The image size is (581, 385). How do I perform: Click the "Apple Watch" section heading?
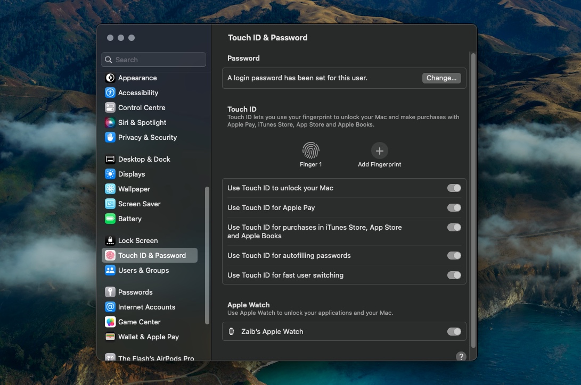click(x=248, y=305)
